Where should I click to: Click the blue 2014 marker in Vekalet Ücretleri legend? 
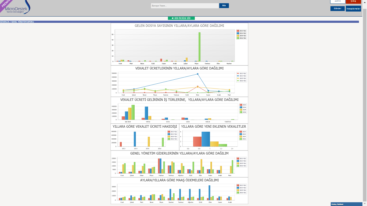238,76
